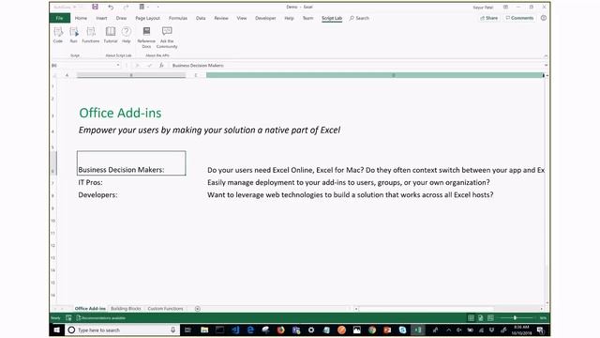Click the Windows taskbar search box
The height and width of the screenshot is (338, 600).
[122, 330]
